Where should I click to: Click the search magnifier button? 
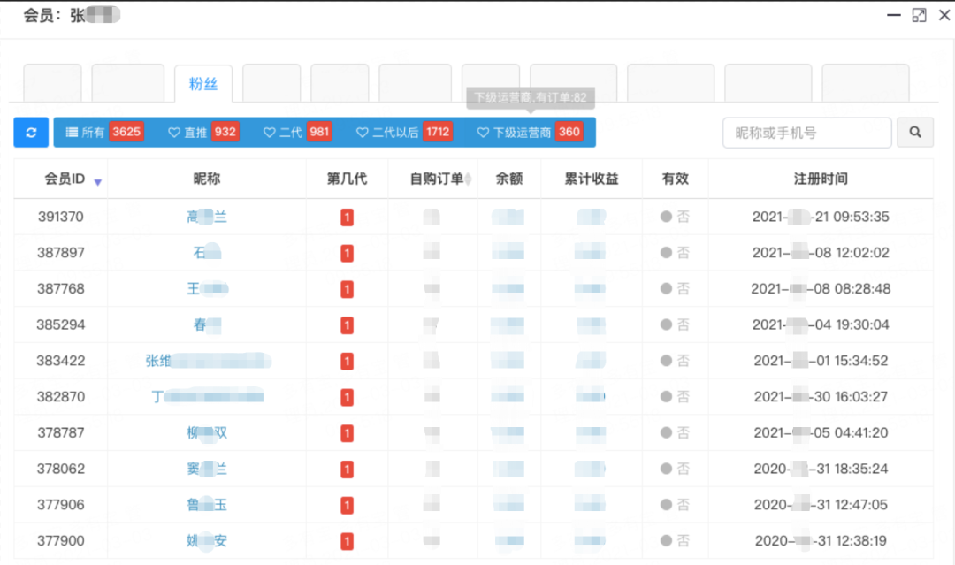click(915, 133)
